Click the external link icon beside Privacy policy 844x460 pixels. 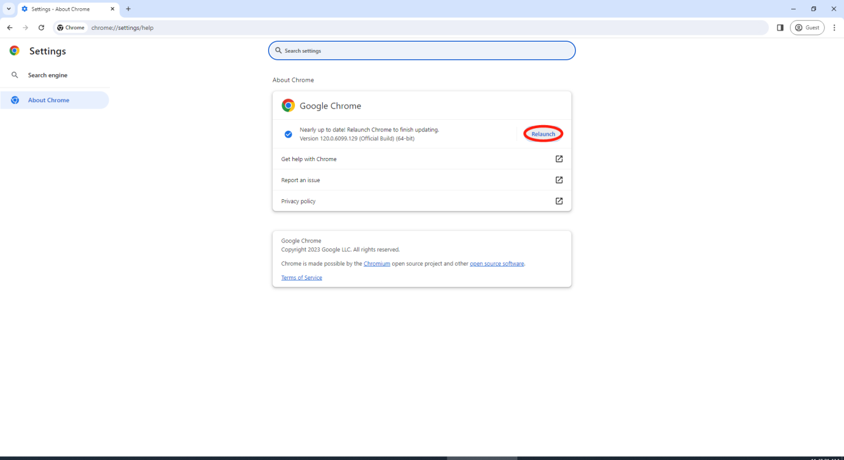tap(559, 201)
